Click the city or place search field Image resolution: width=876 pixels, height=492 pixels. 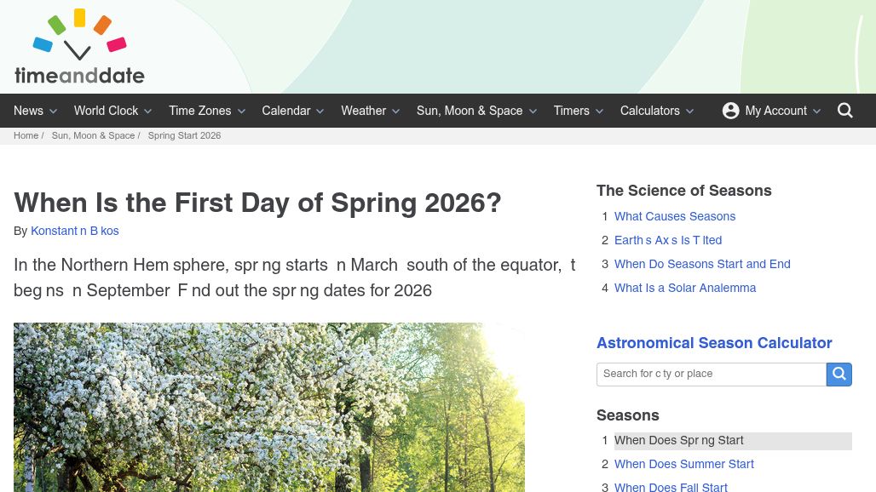(711, 375)
